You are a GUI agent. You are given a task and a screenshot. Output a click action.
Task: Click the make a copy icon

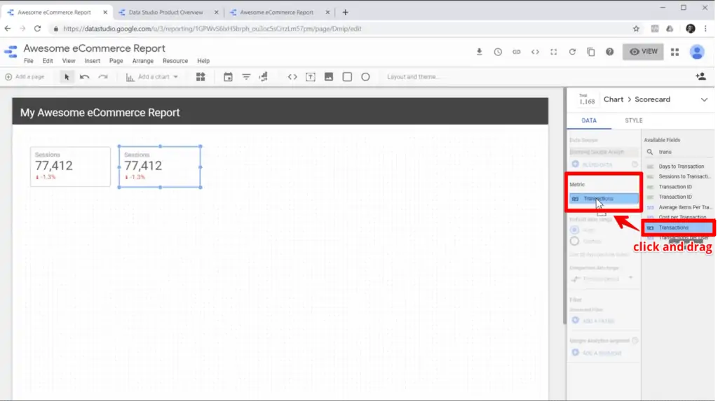coord(590,52)
